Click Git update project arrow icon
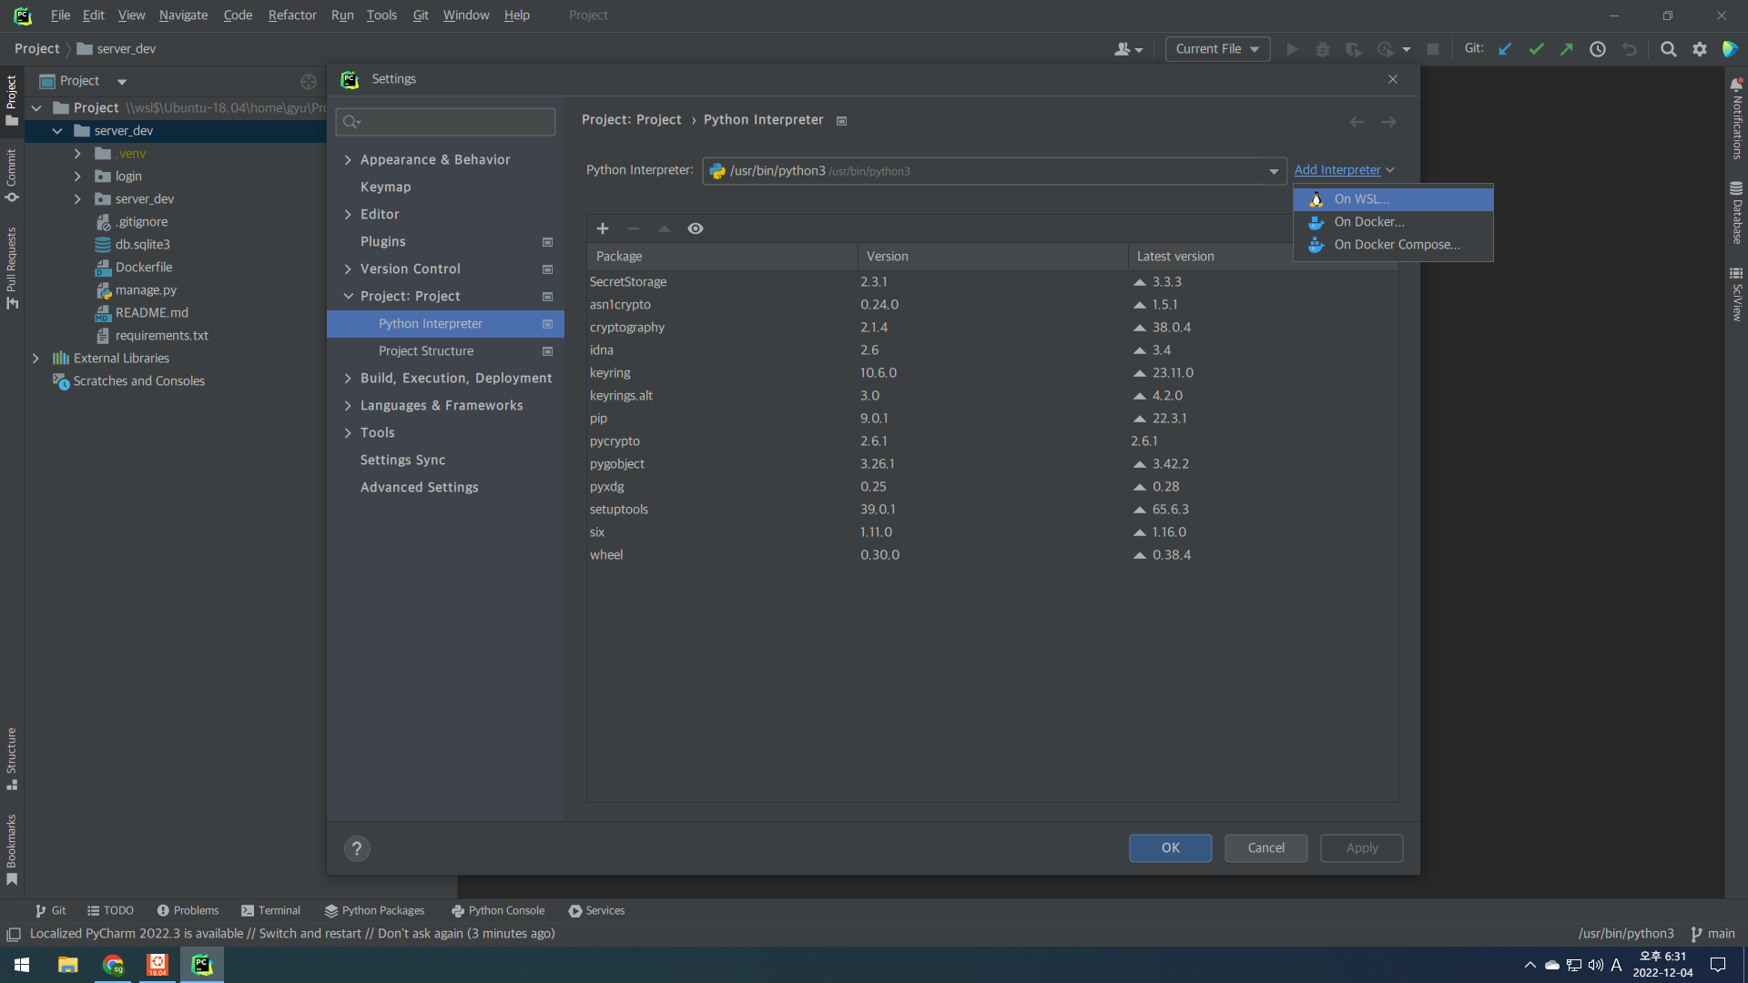Viewport: 1748px width, 983px height. 1505,49
